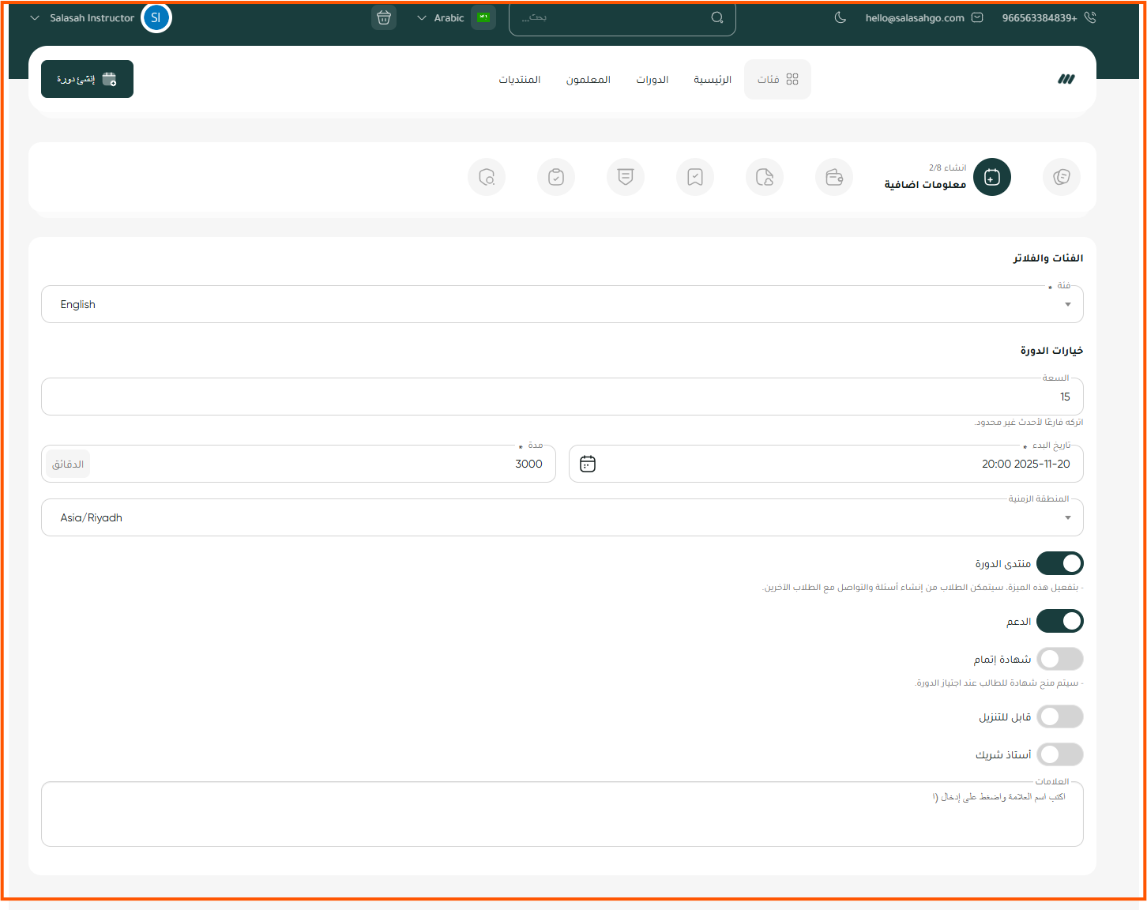Open the المنتديات nav item
The image size is (1147, 910).
tap(520, 80)
